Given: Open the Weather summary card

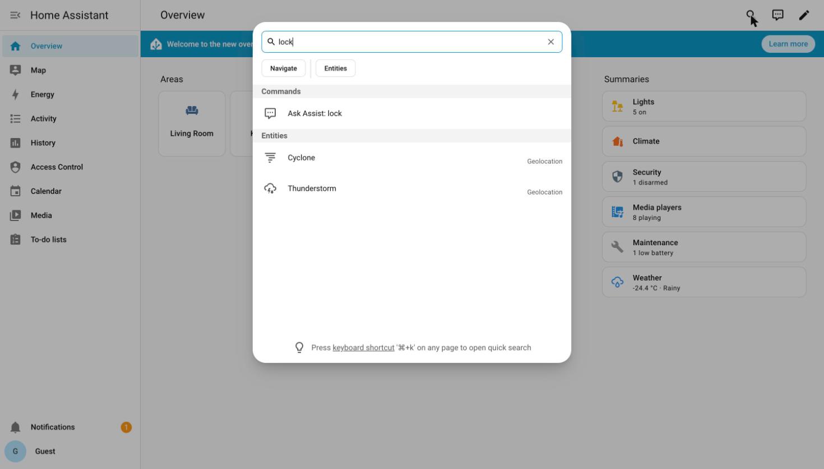Looking at the screenshot, I should coord(704,282).
